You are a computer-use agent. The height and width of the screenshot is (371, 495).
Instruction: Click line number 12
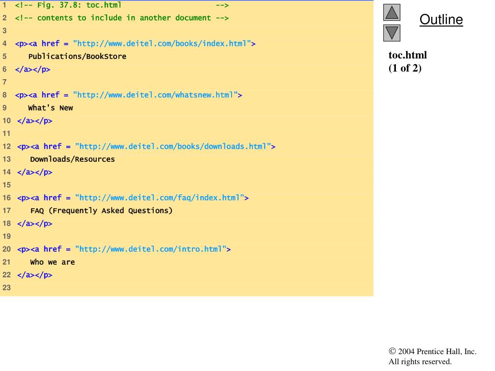(x=7, y=146)
